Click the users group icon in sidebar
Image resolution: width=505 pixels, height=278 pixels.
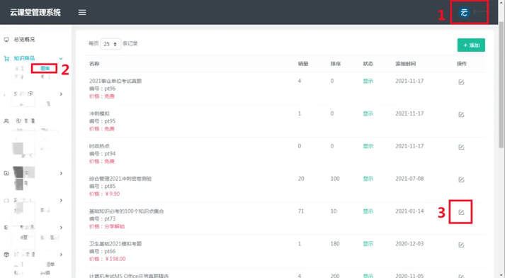pos(6,121)
